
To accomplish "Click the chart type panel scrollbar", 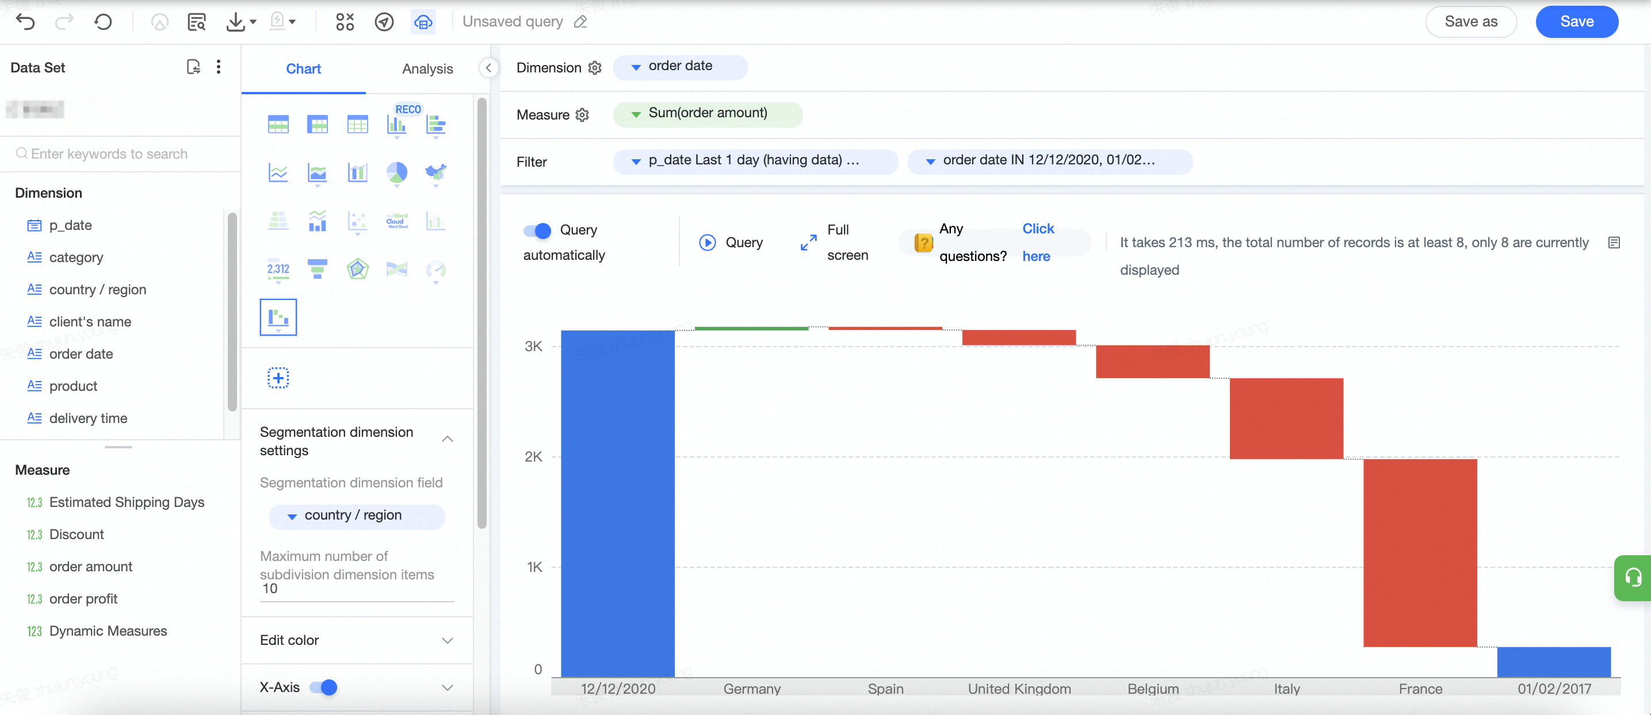I will [482, 314].
